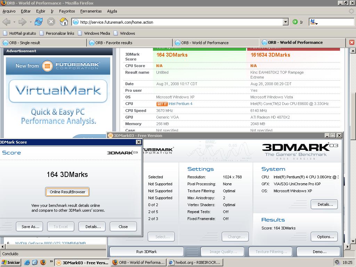
Task: Click the Firefox Back arrow icon
Action: click(6, 22)
